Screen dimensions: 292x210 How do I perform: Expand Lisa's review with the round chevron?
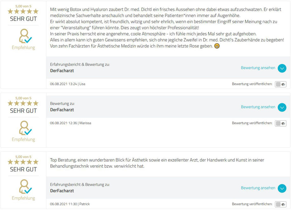[x=282, y=68]
